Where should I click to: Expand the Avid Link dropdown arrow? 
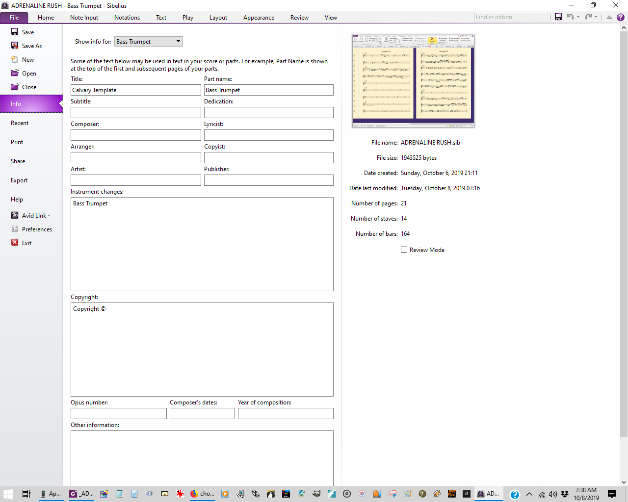click(x=49, y=216)
